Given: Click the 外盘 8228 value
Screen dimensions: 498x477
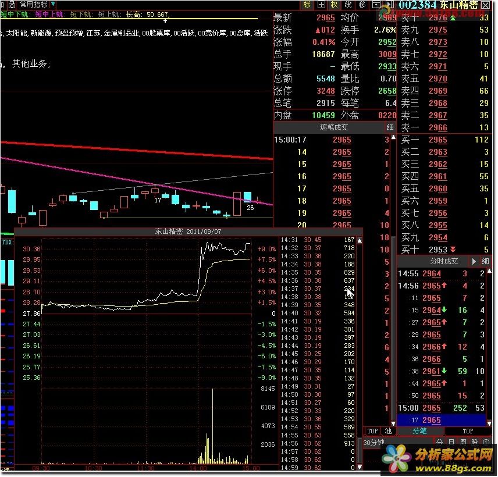Looking at the screenshot, I should pyautogui.click(x=387, y=115).
